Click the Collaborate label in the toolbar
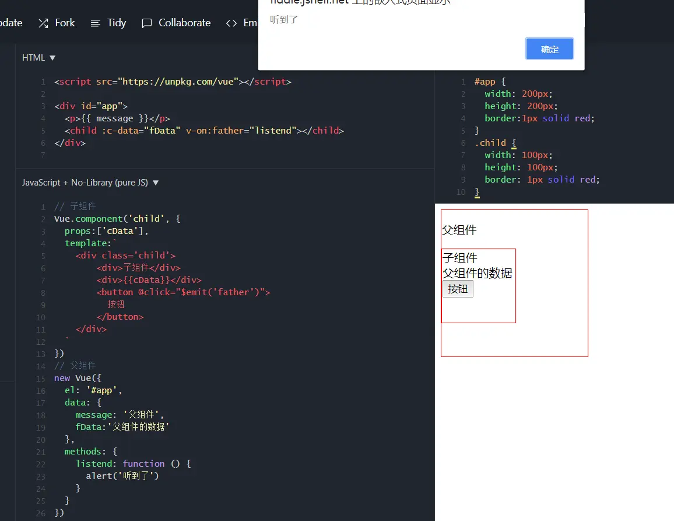 [x=184, y=23]
